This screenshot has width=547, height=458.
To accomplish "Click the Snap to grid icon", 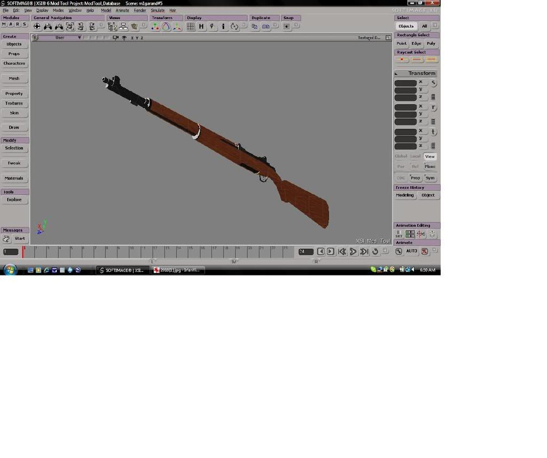I will point(286,27).
